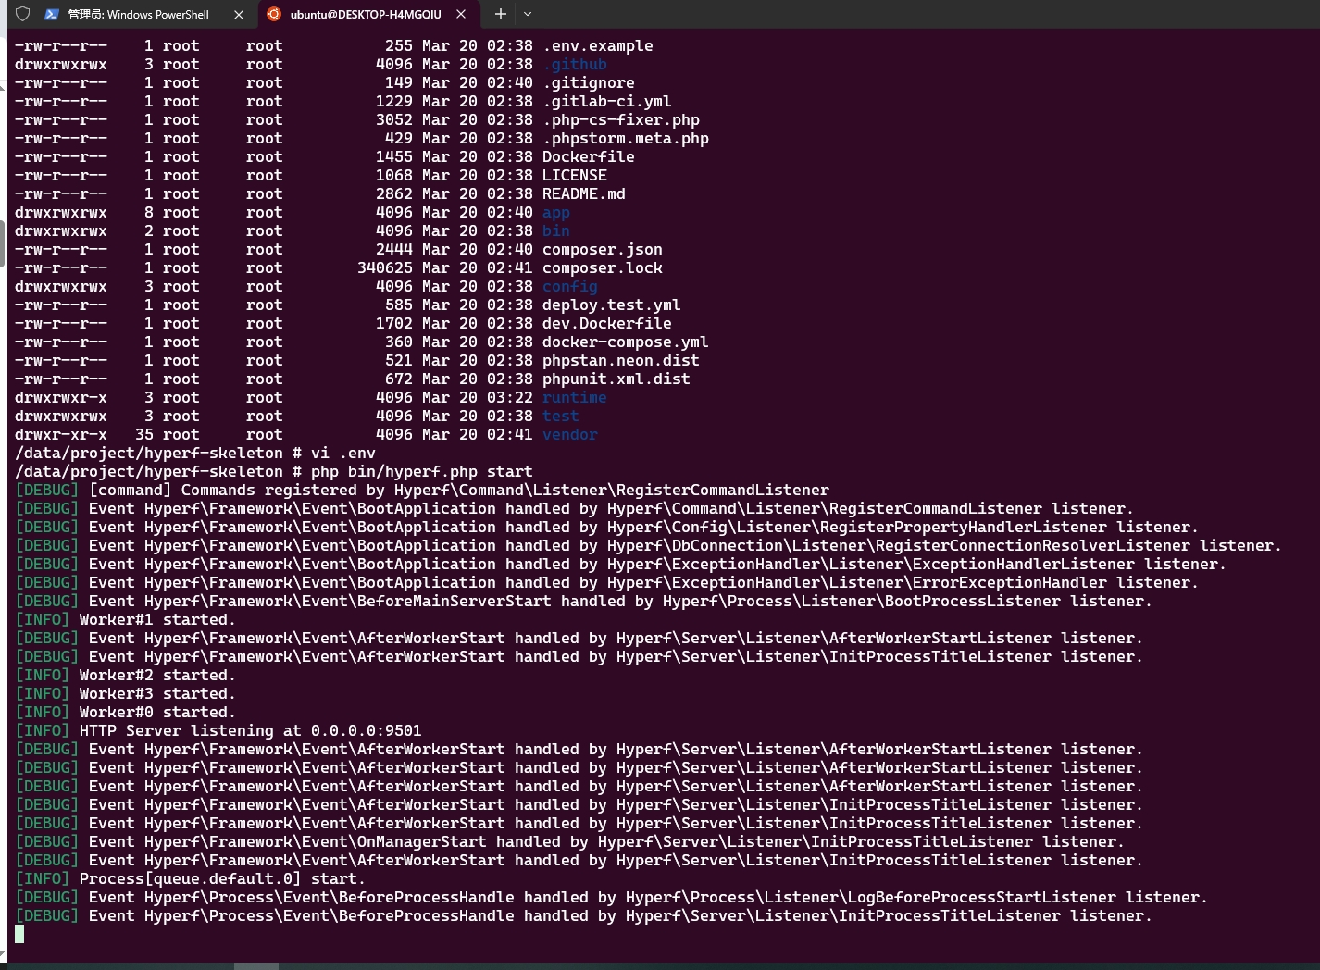Select the ubuntu@DESKTOP-H4MGQIU tab
The image size is (1320, 970).
click(367, 14)
